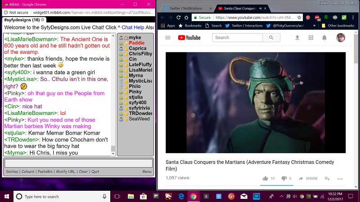This screenshot has width=360, height=202.
Task: Open Apps bookmark shortcut
Action: tap(168, 26)
